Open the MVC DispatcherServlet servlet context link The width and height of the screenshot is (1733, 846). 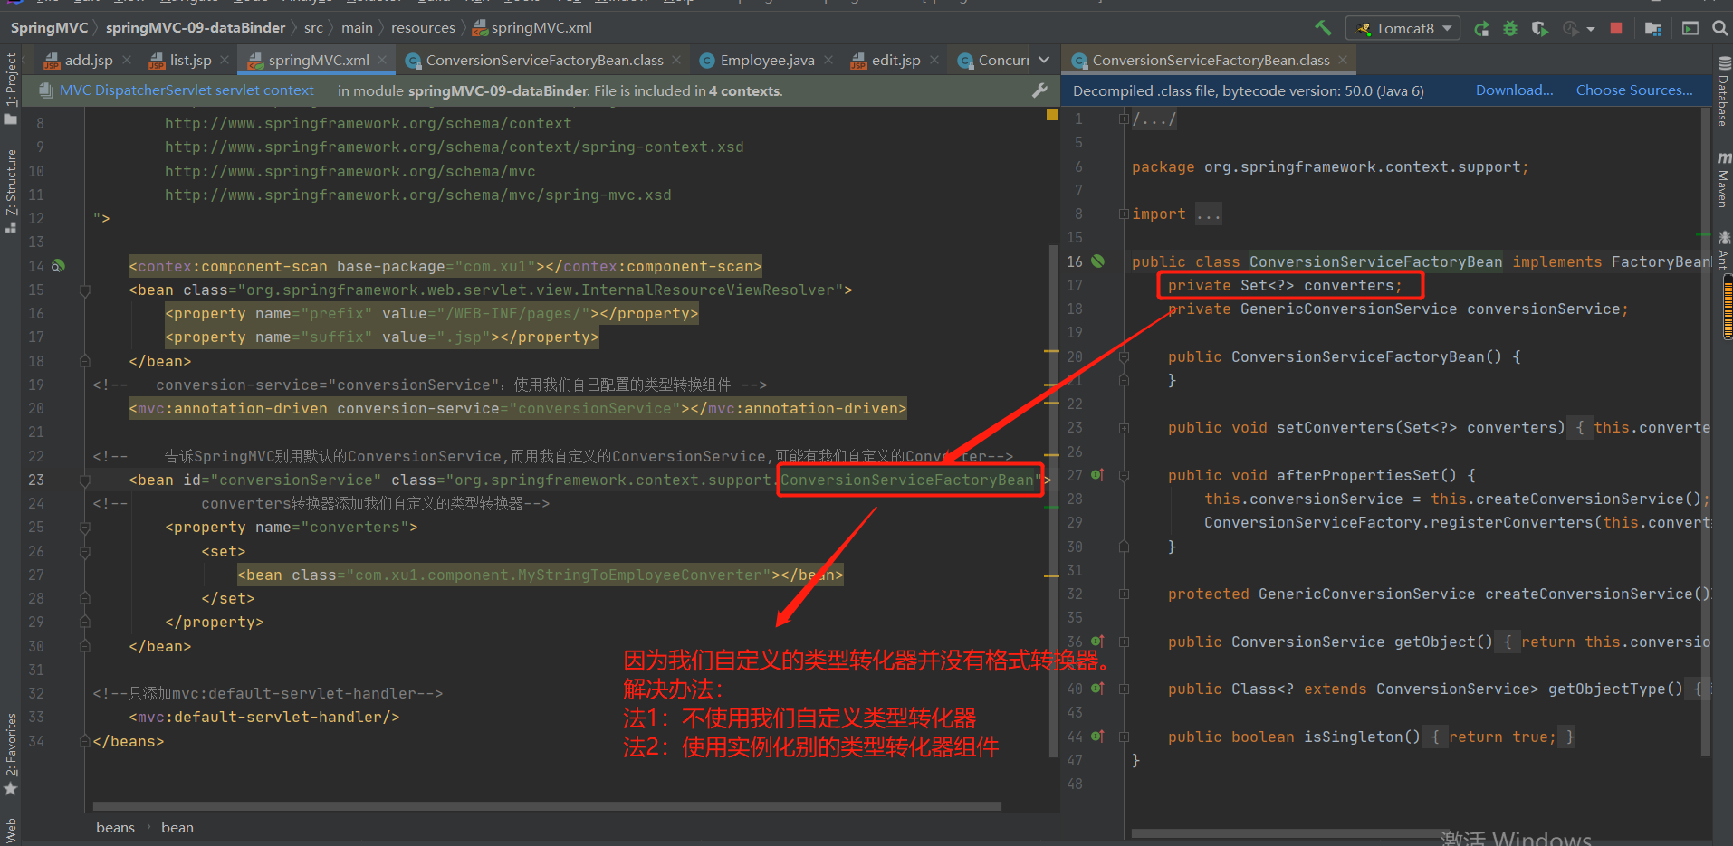[x=187, y=90]
